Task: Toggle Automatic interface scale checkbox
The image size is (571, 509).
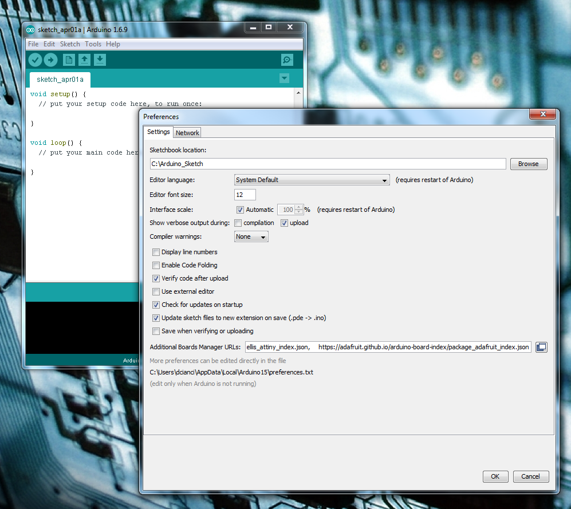Action: tap(240, 210)
